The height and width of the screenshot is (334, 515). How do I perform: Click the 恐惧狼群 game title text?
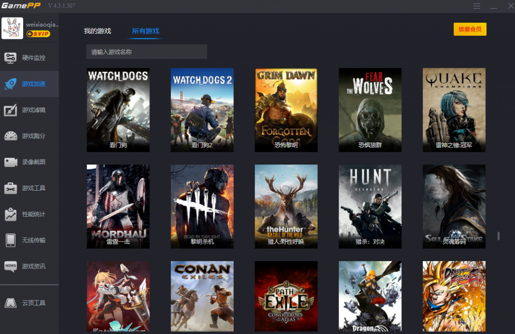point(370,145)
